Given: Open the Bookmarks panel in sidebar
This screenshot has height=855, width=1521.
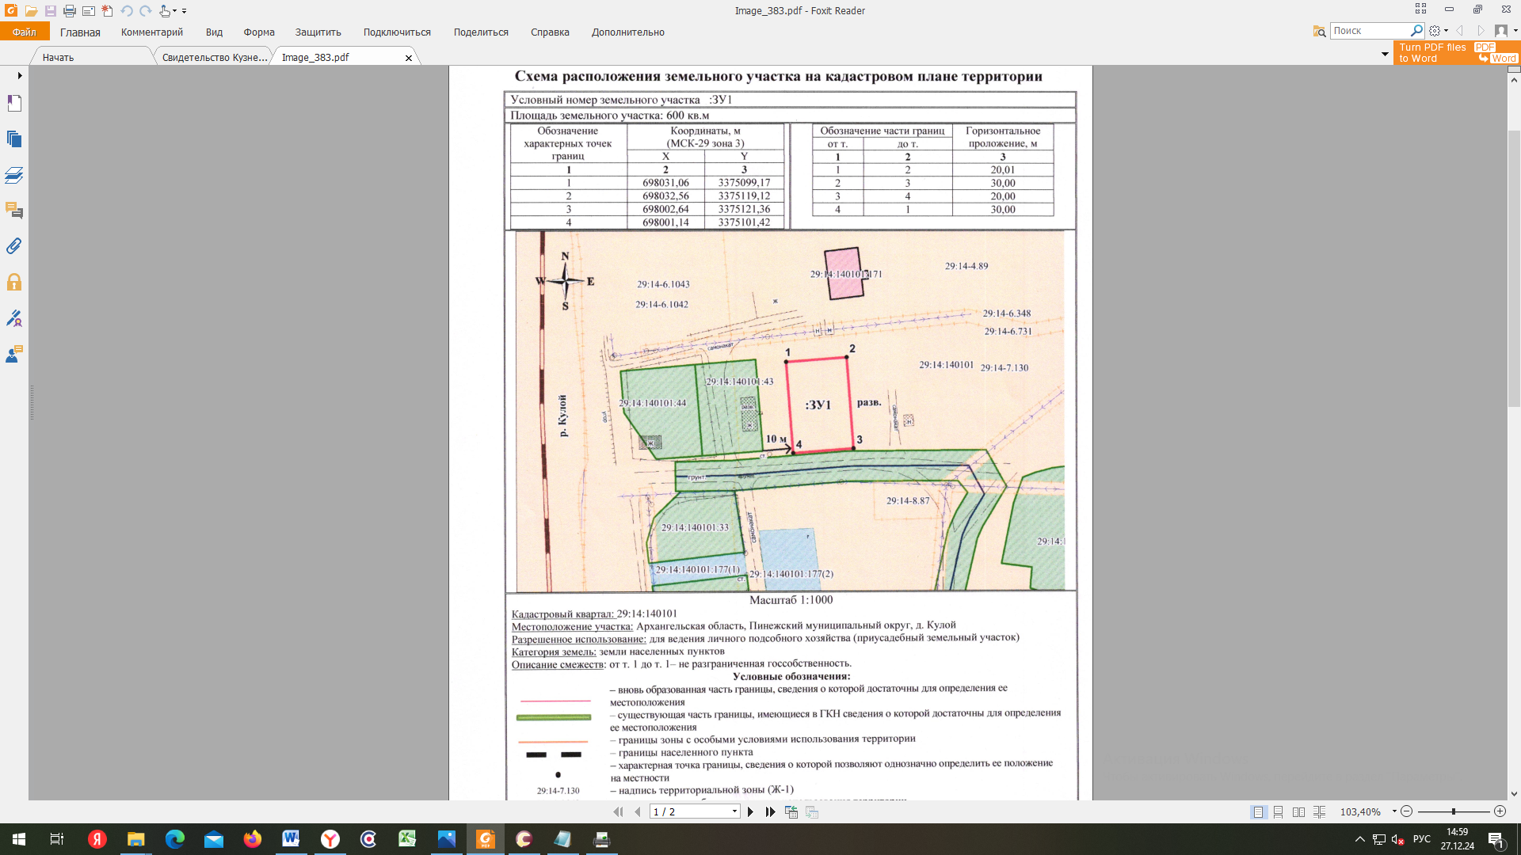Looking at the screenshot, I should point(14,103).
